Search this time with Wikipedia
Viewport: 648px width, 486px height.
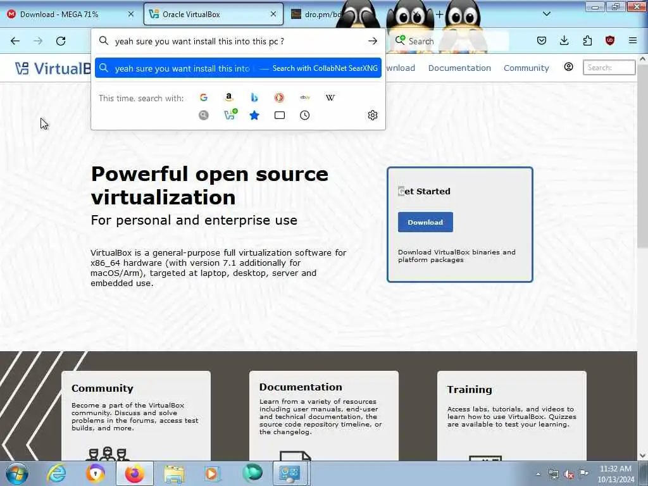point(330,97)
